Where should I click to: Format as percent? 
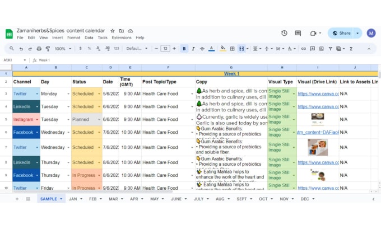[89, 49]
